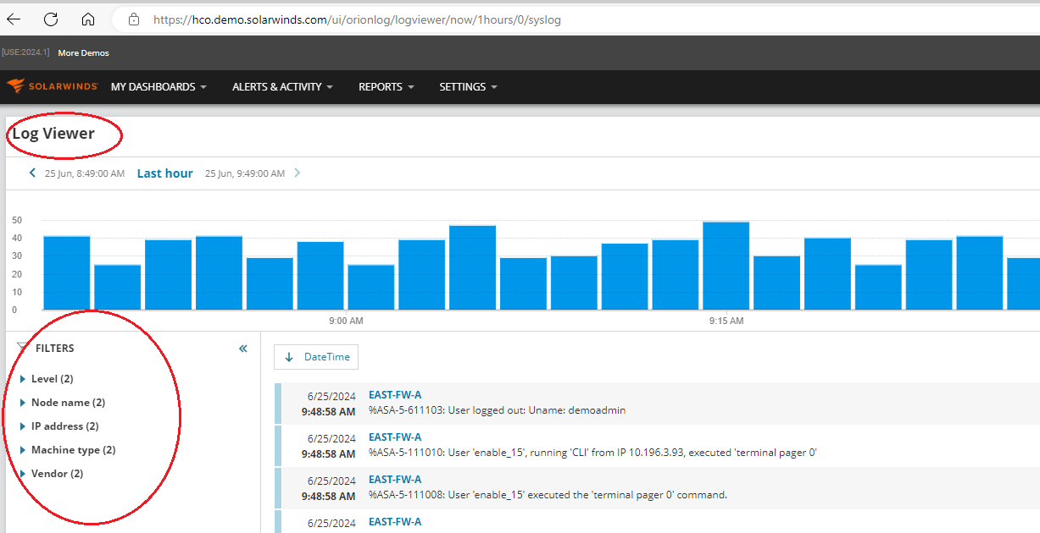Select the 'User logged out: Uname: demoadmin' message
This screenshot has width=1040, height=533.
(497, 410)
